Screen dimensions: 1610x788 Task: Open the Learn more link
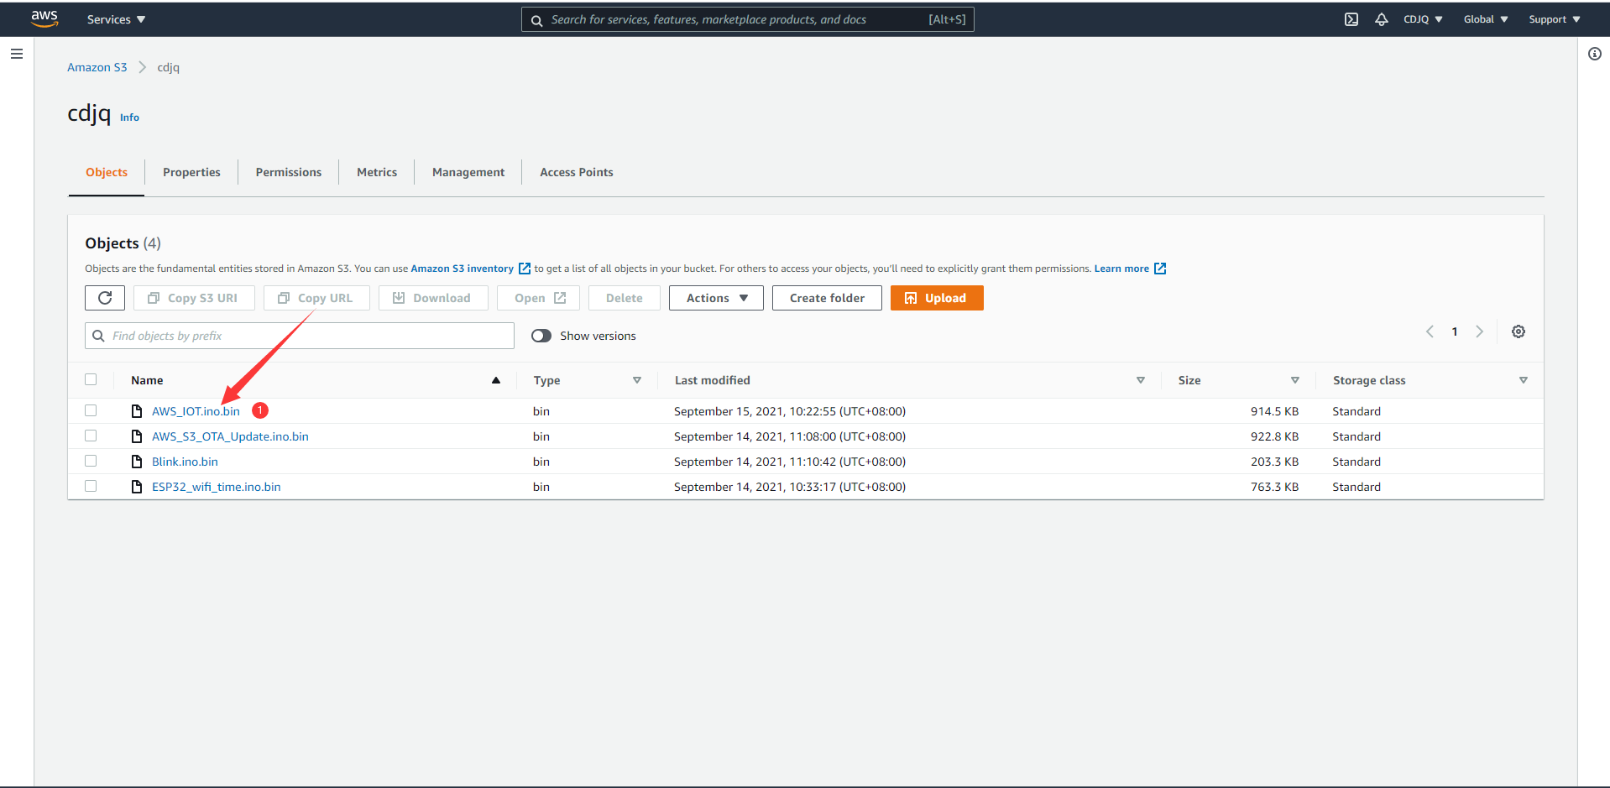[1121, 269]
